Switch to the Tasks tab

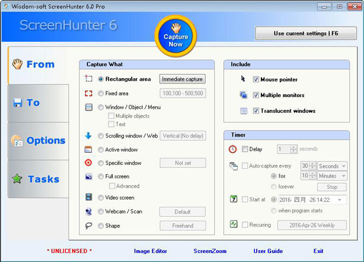[39, 179]
